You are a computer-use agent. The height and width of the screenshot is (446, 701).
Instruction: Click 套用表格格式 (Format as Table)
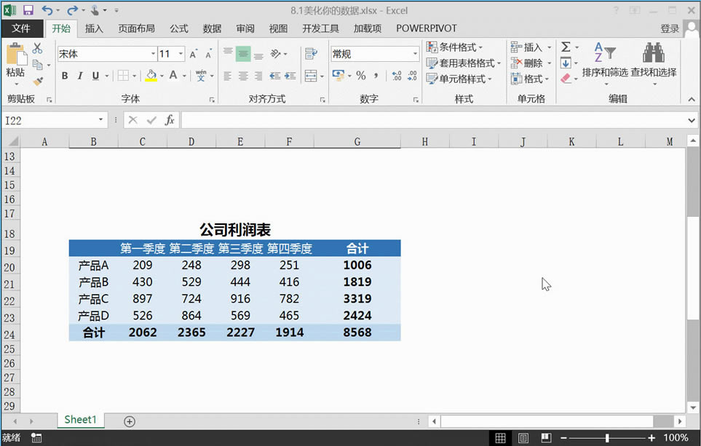pos(459,62)
